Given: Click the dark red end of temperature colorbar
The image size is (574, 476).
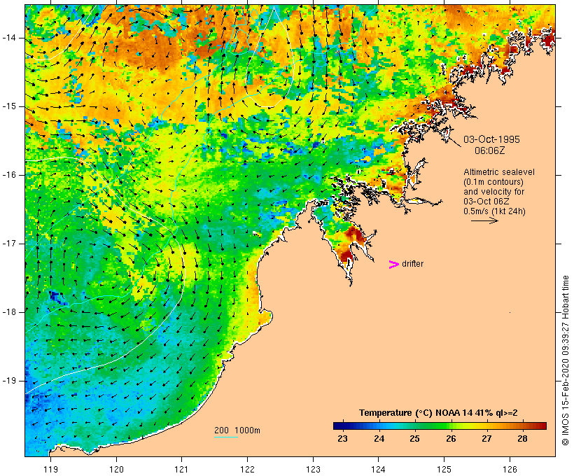Looking at the screenshot, I should click(542, 426).
